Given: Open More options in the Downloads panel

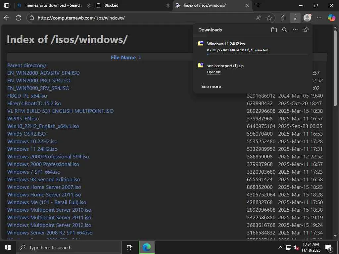Looking at the screenshot, I should pyautogui.click(x=295, y=30).
